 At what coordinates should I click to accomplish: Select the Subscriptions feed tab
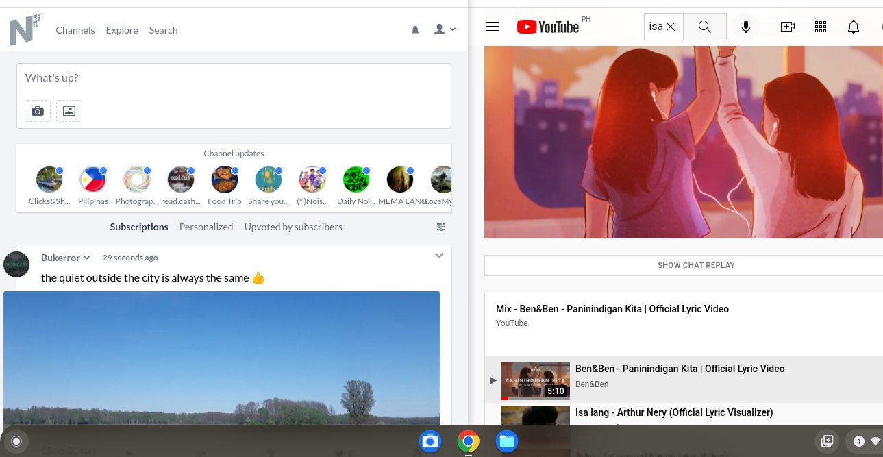(139, 227)
